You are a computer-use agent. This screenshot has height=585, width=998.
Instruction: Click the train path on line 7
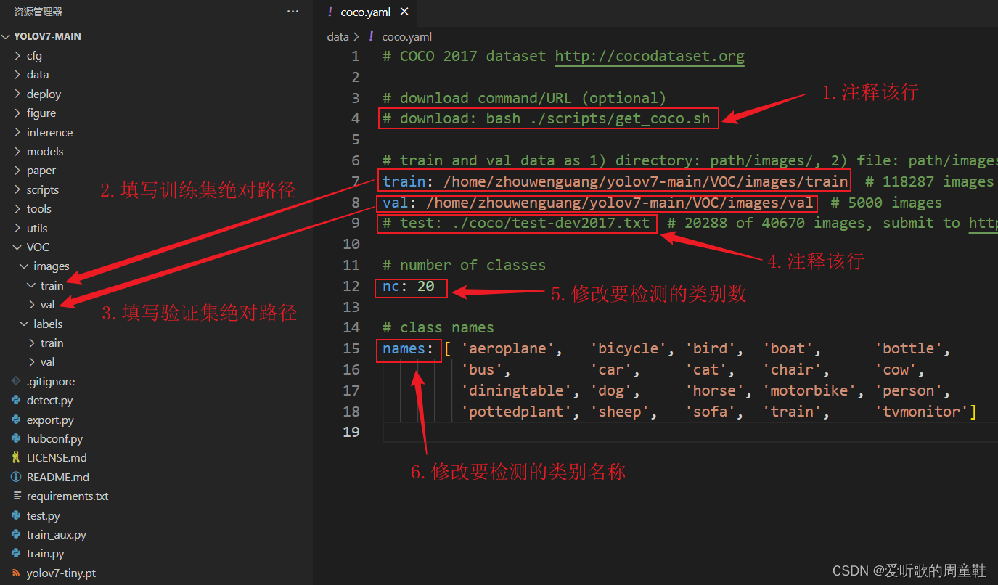pos(645,181)
